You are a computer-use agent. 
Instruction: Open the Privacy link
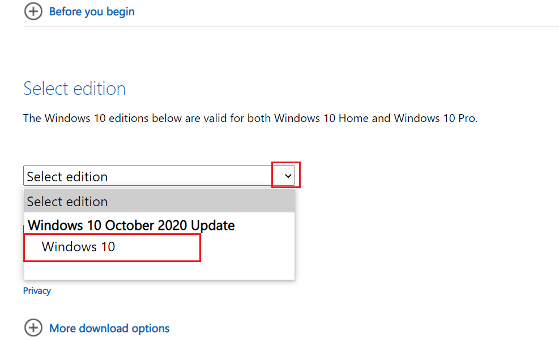coord(37,290)
